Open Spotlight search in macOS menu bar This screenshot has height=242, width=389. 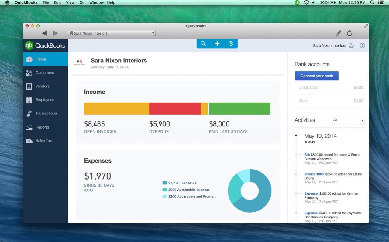[x=372, y=2]
